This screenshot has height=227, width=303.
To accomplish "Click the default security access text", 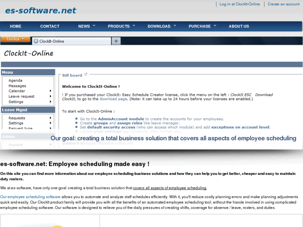I will click(111, 127).
